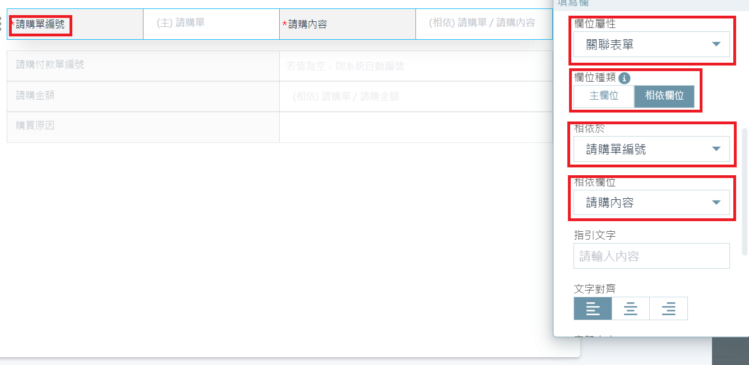749x365 pixels.
Task: Select left text alignment
Action: click(593, 308)
